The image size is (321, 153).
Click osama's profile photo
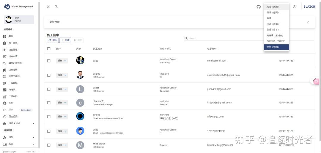coord(80,75)
